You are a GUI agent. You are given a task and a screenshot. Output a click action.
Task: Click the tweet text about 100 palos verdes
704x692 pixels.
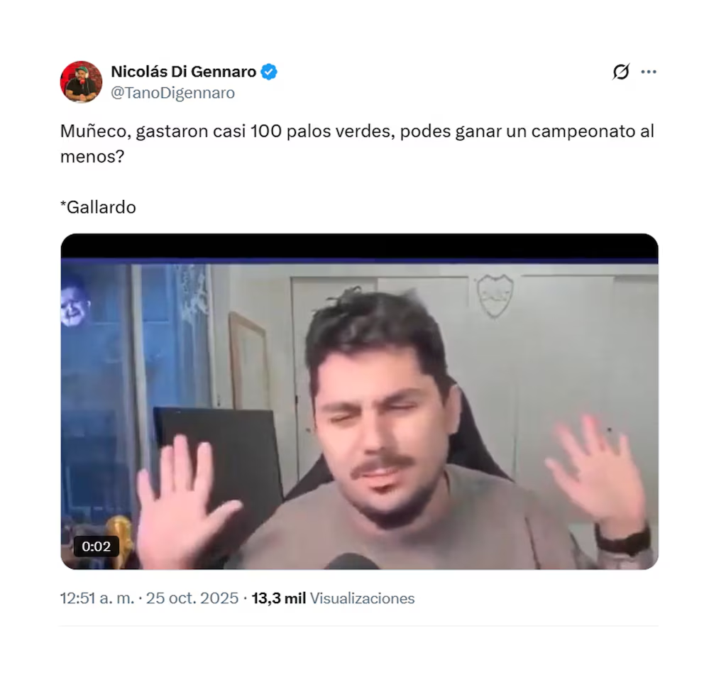[357, 143]
